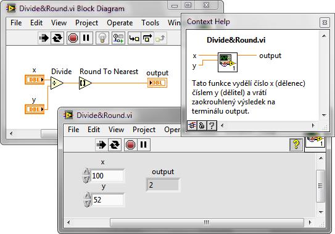Select the output DBL indicator terminal

pos(157,83)
